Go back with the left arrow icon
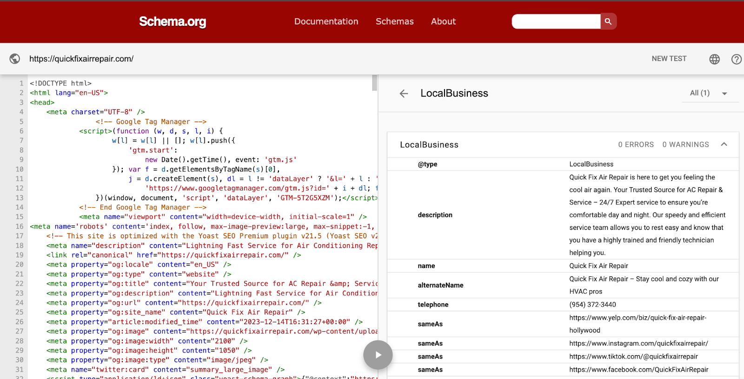 404,93
